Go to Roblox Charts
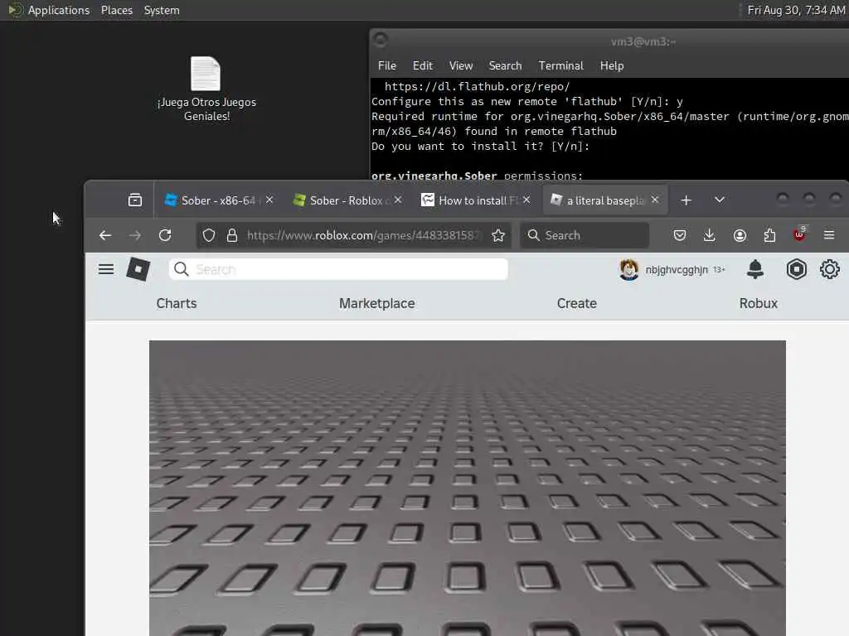Viewport: 849px width, 636px height. click(x=177, y=303)
